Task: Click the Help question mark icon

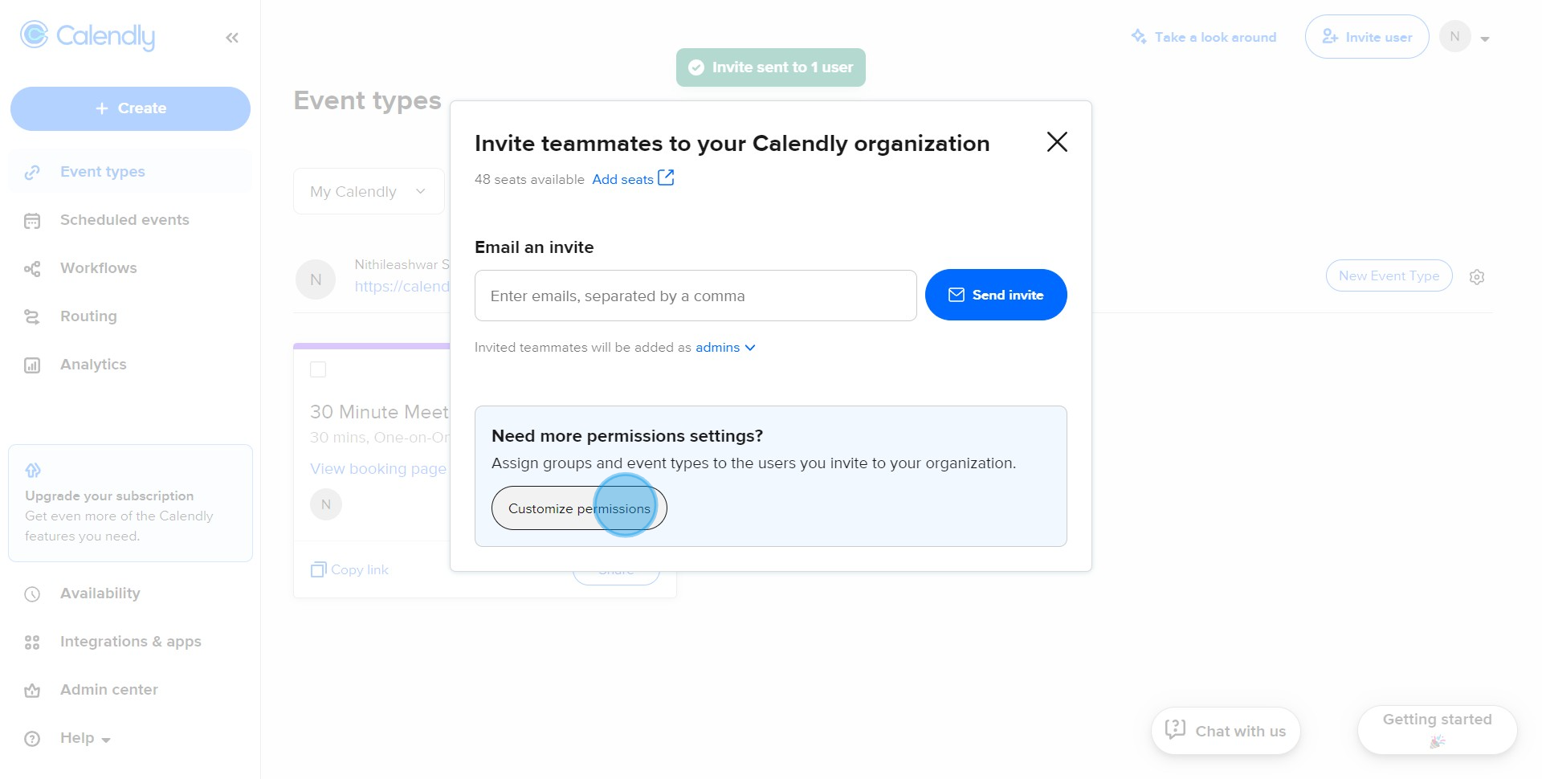Action: pos(32,739)
